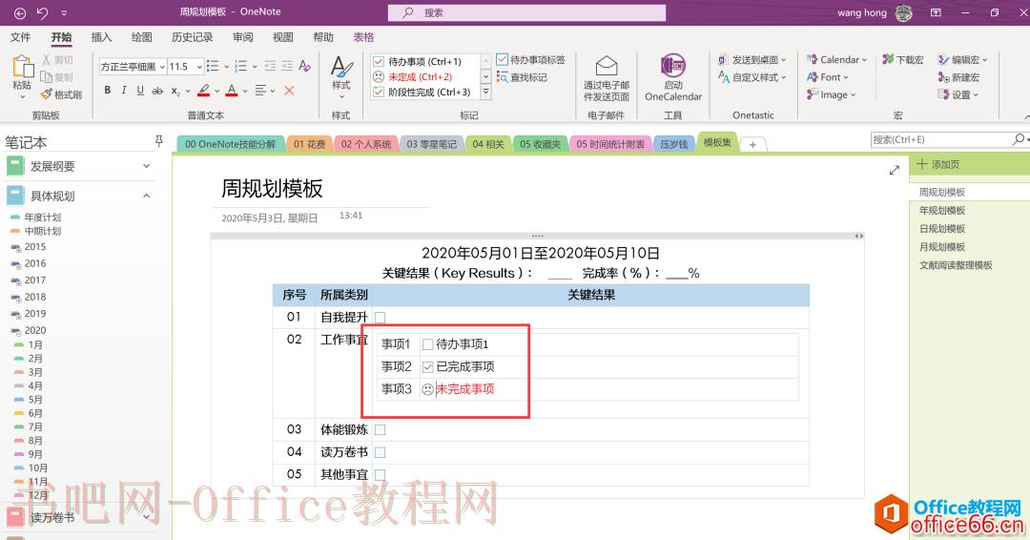The width and height of the screenshot is (1030, 540).
Task: Open the 05 时间统计附表 section tab
Action: (610, 144)
